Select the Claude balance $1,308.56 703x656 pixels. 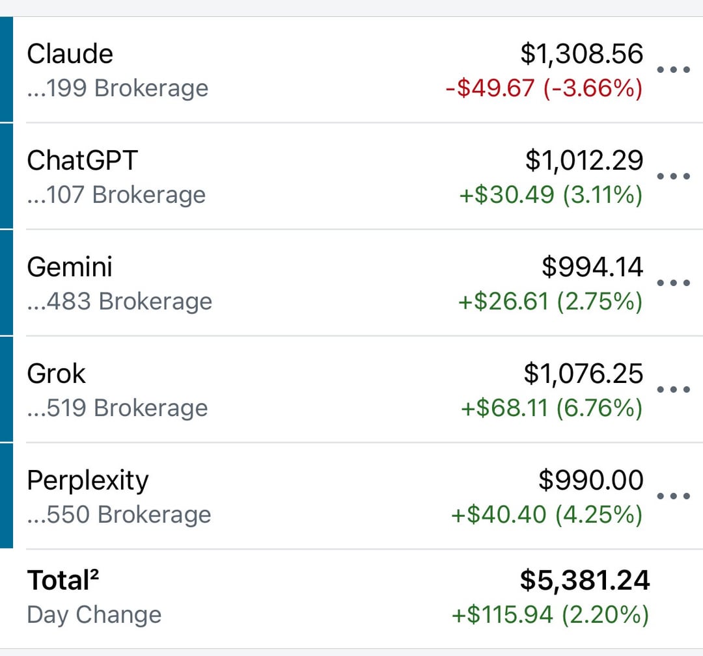pyautogui.click(x=581, y=54)
